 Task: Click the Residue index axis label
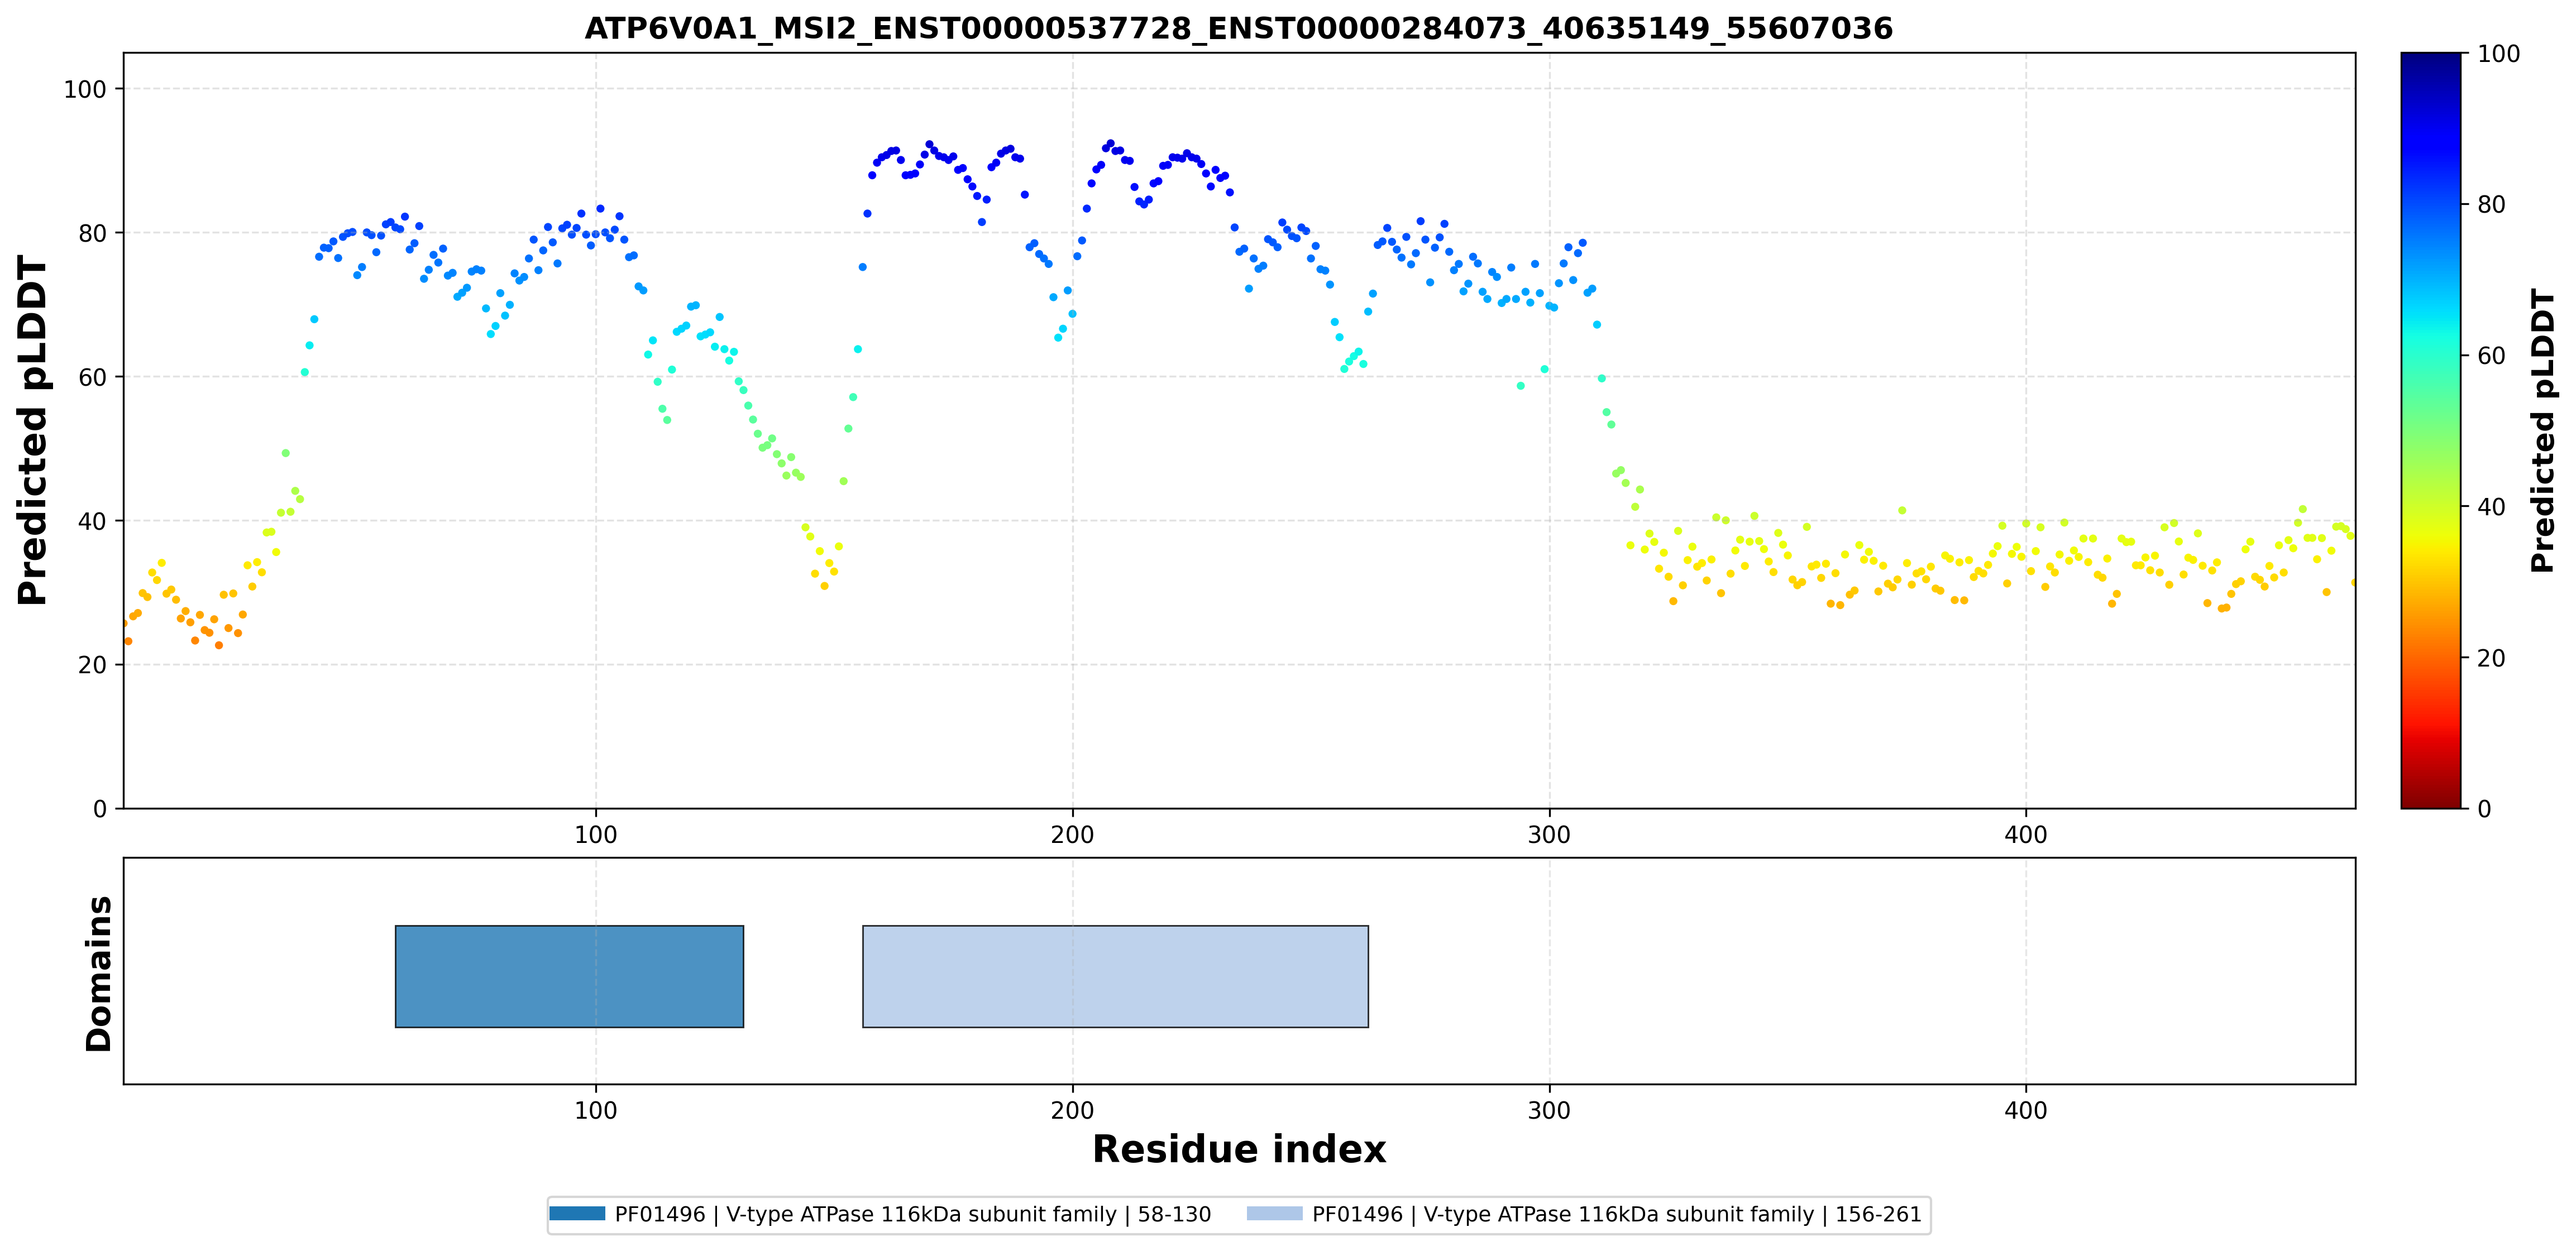pos(1238,1149)
